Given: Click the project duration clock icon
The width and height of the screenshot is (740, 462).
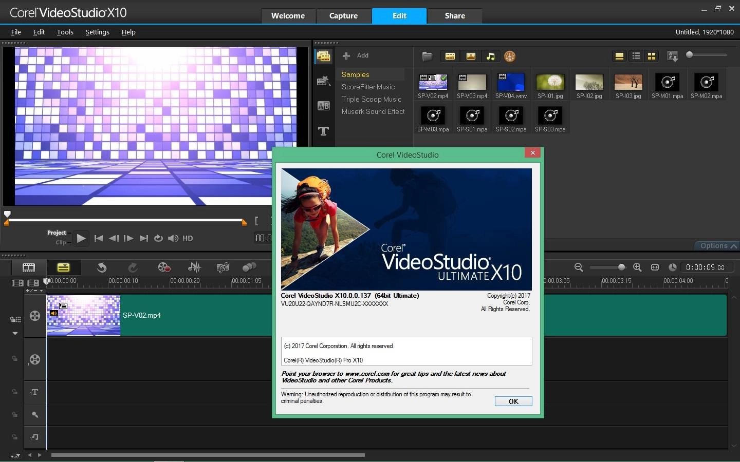Looking at the screenshot, I should (672, 267).
